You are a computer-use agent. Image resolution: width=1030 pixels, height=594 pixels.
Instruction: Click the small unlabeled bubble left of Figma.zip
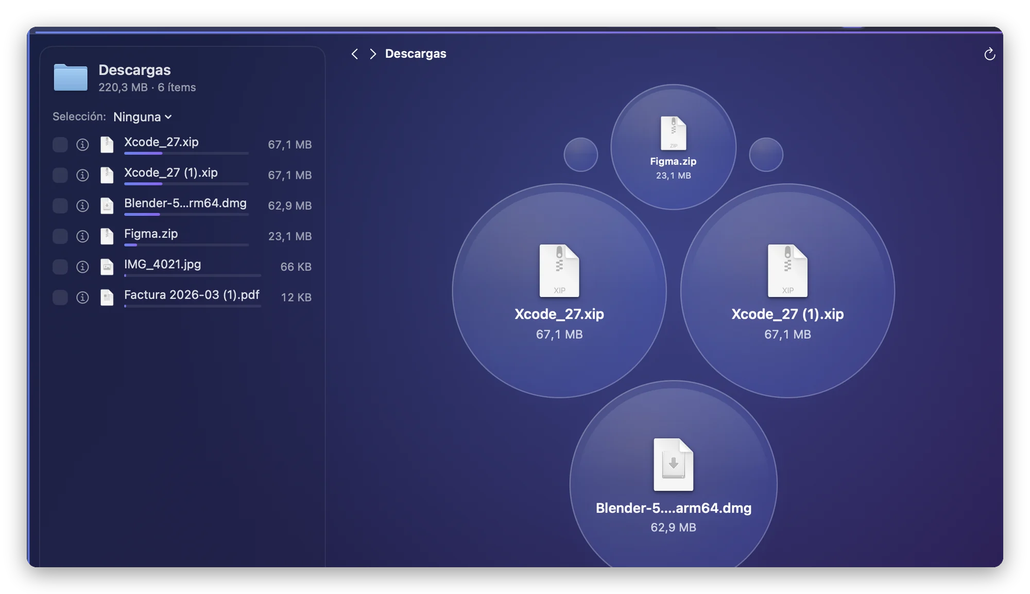[x=580, y=154]
